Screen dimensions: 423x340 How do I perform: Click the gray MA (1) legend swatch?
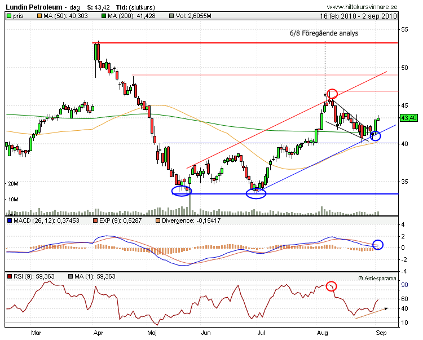pyautogui.click(x=70, y=276)
